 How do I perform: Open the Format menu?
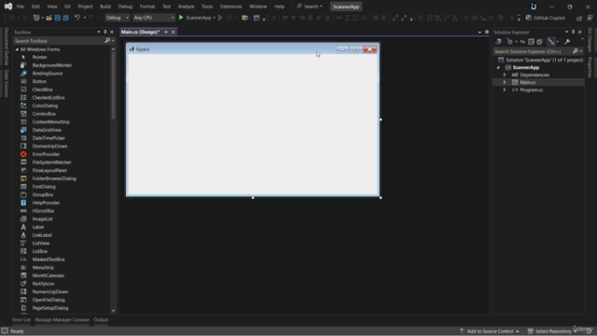pos(147,7)
